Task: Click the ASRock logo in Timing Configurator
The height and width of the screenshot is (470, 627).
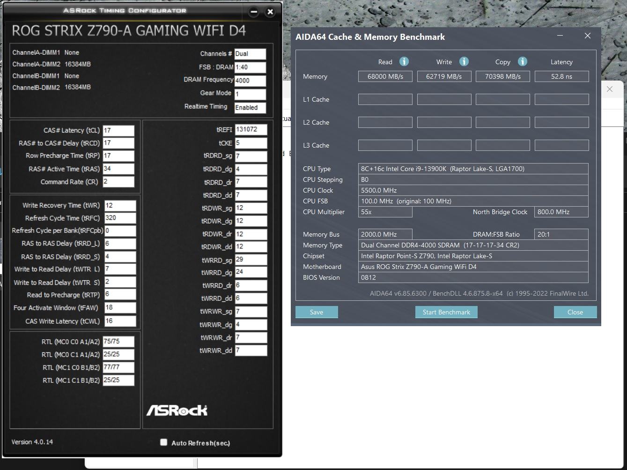Action: [177, 410]
